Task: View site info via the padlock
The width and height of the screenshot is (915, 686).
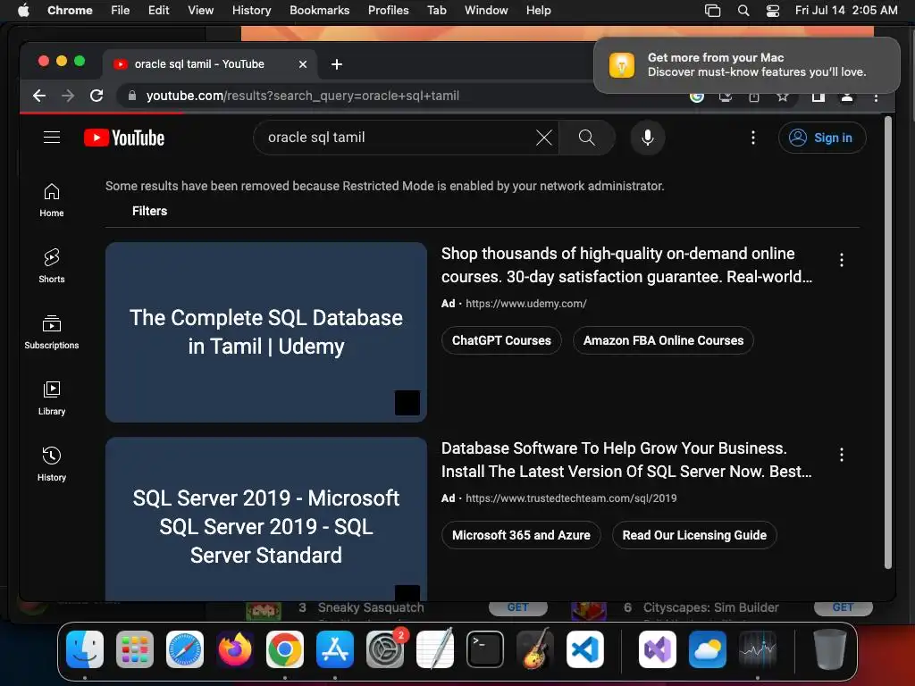Action: click(132, 96)
